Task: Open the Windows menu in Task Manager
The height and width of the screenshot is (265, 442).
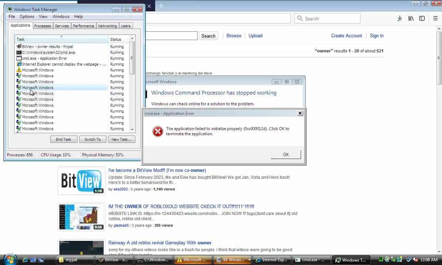Action: click(61, 17)
